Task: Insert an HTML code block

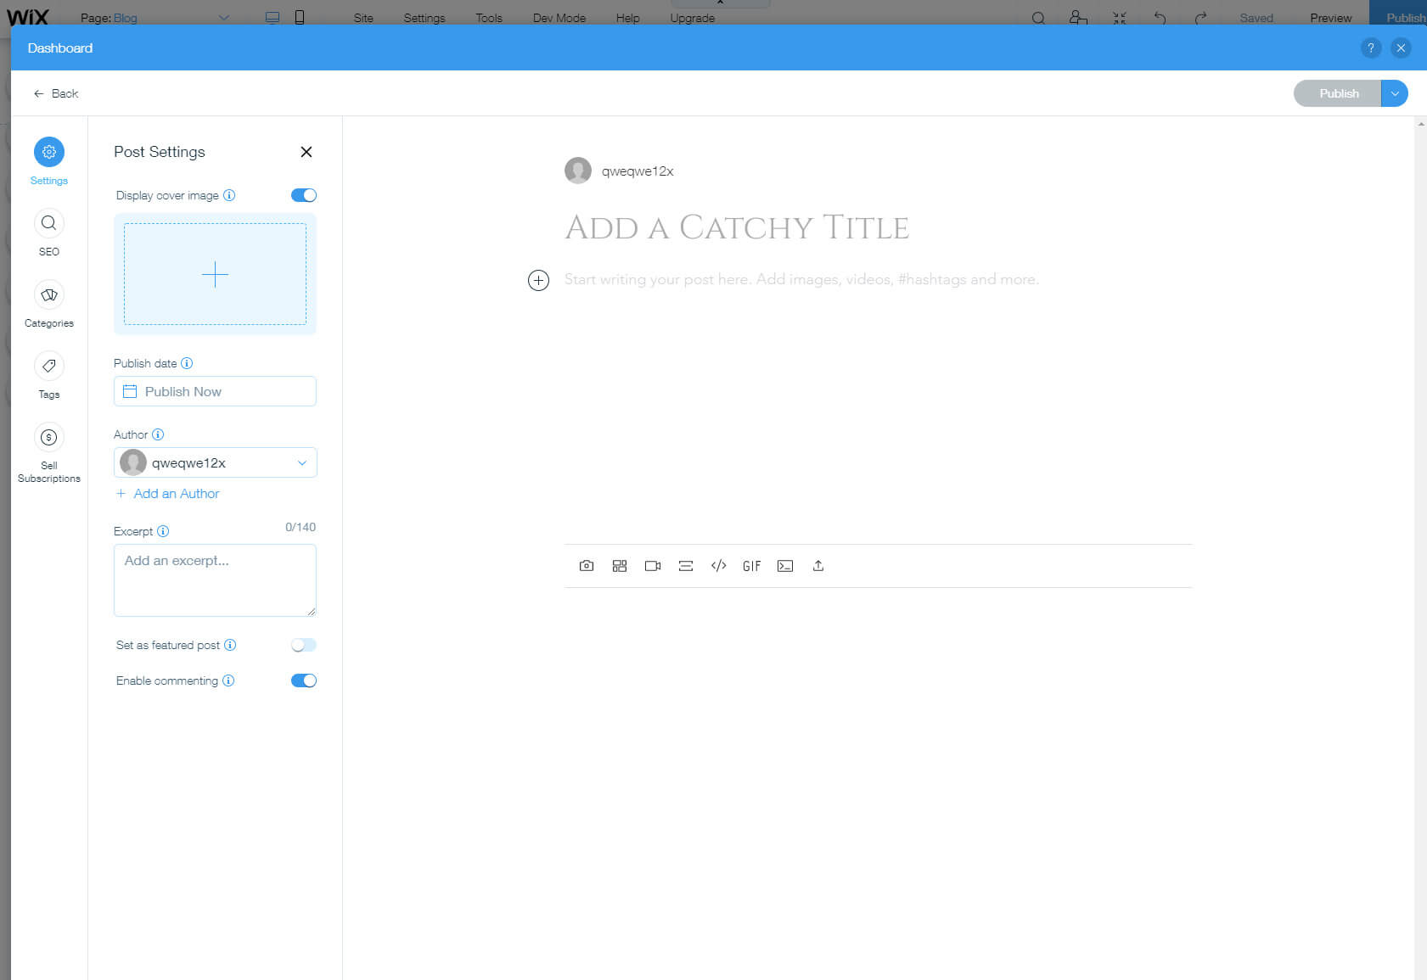Action: click(718, 566)
